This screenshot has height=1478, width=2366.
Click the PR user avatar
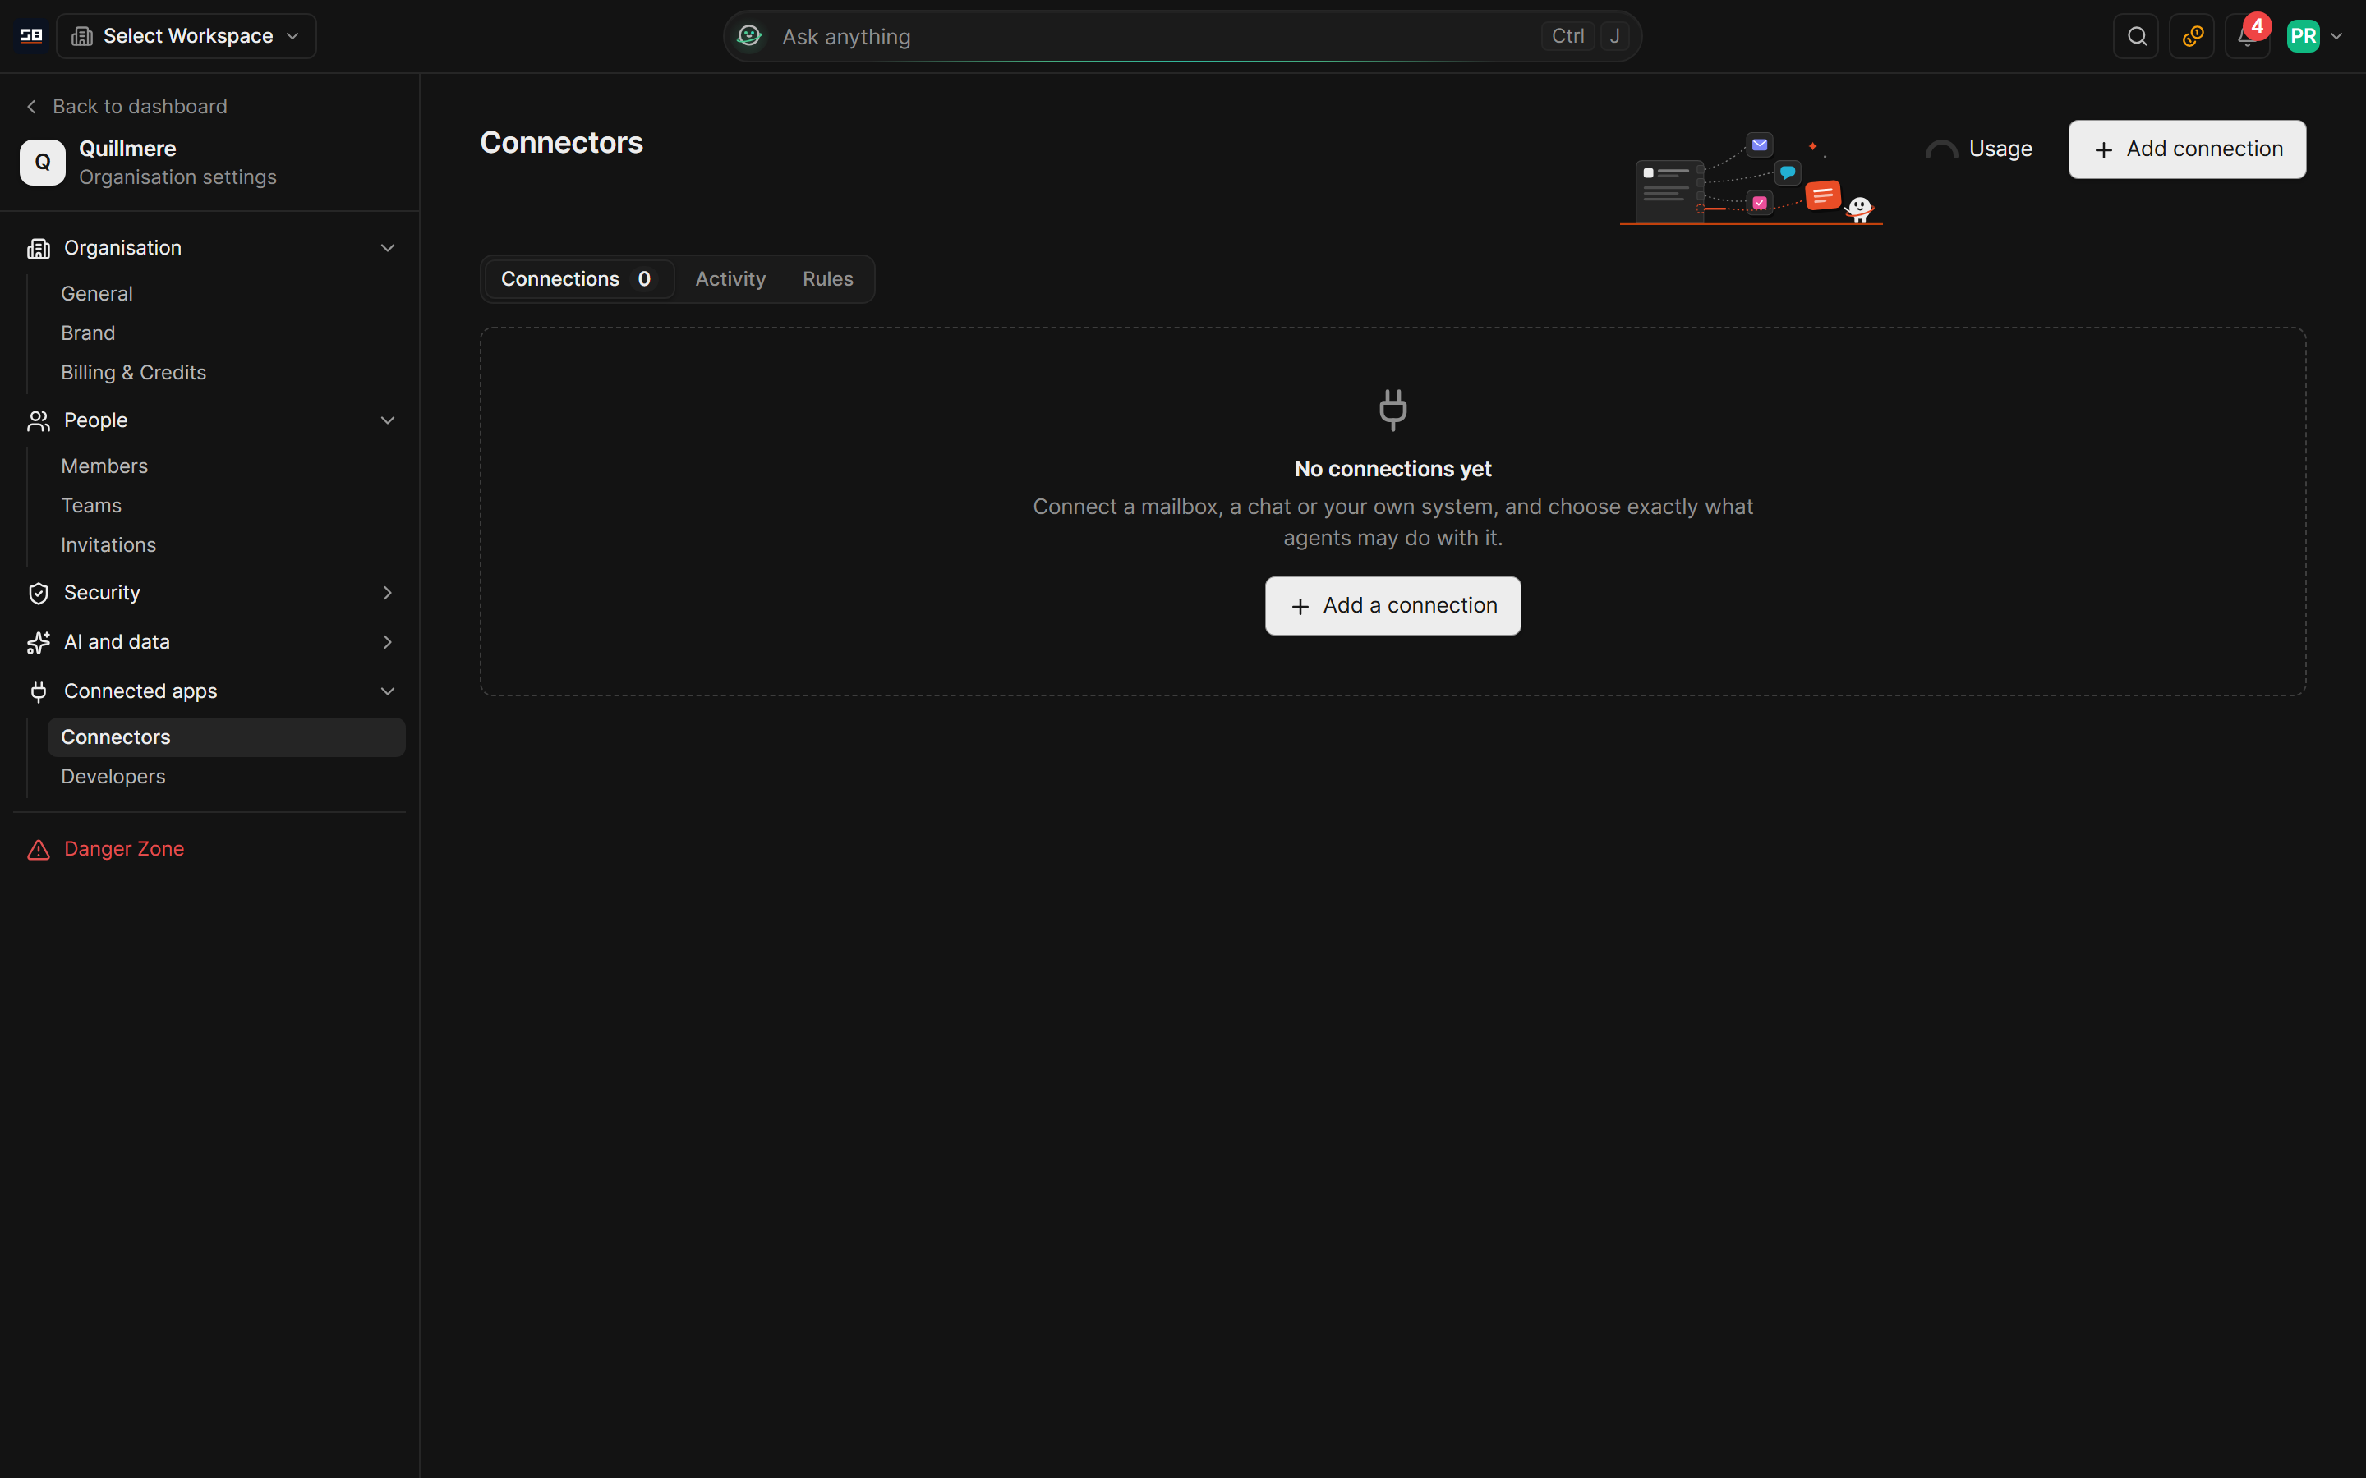click(2304, 36)
